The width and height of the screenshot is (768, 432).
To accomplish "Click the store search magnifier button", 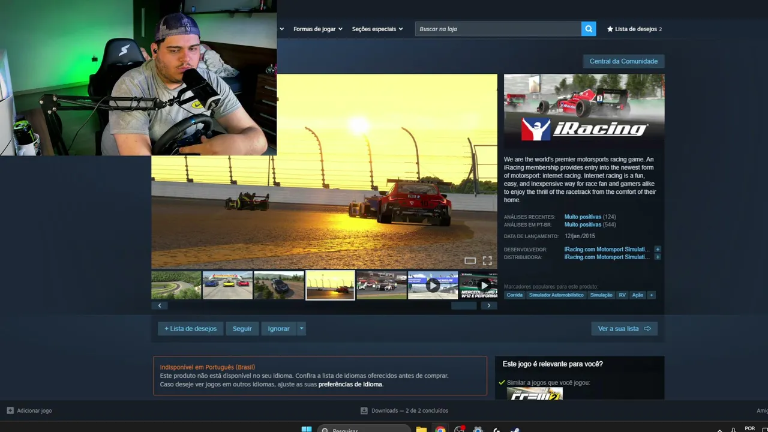I will [x=589, y=29].
